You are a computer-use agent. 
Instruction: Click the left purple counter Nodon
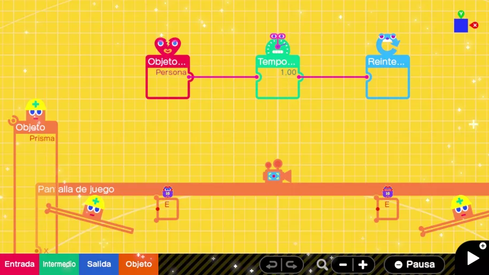168,192
